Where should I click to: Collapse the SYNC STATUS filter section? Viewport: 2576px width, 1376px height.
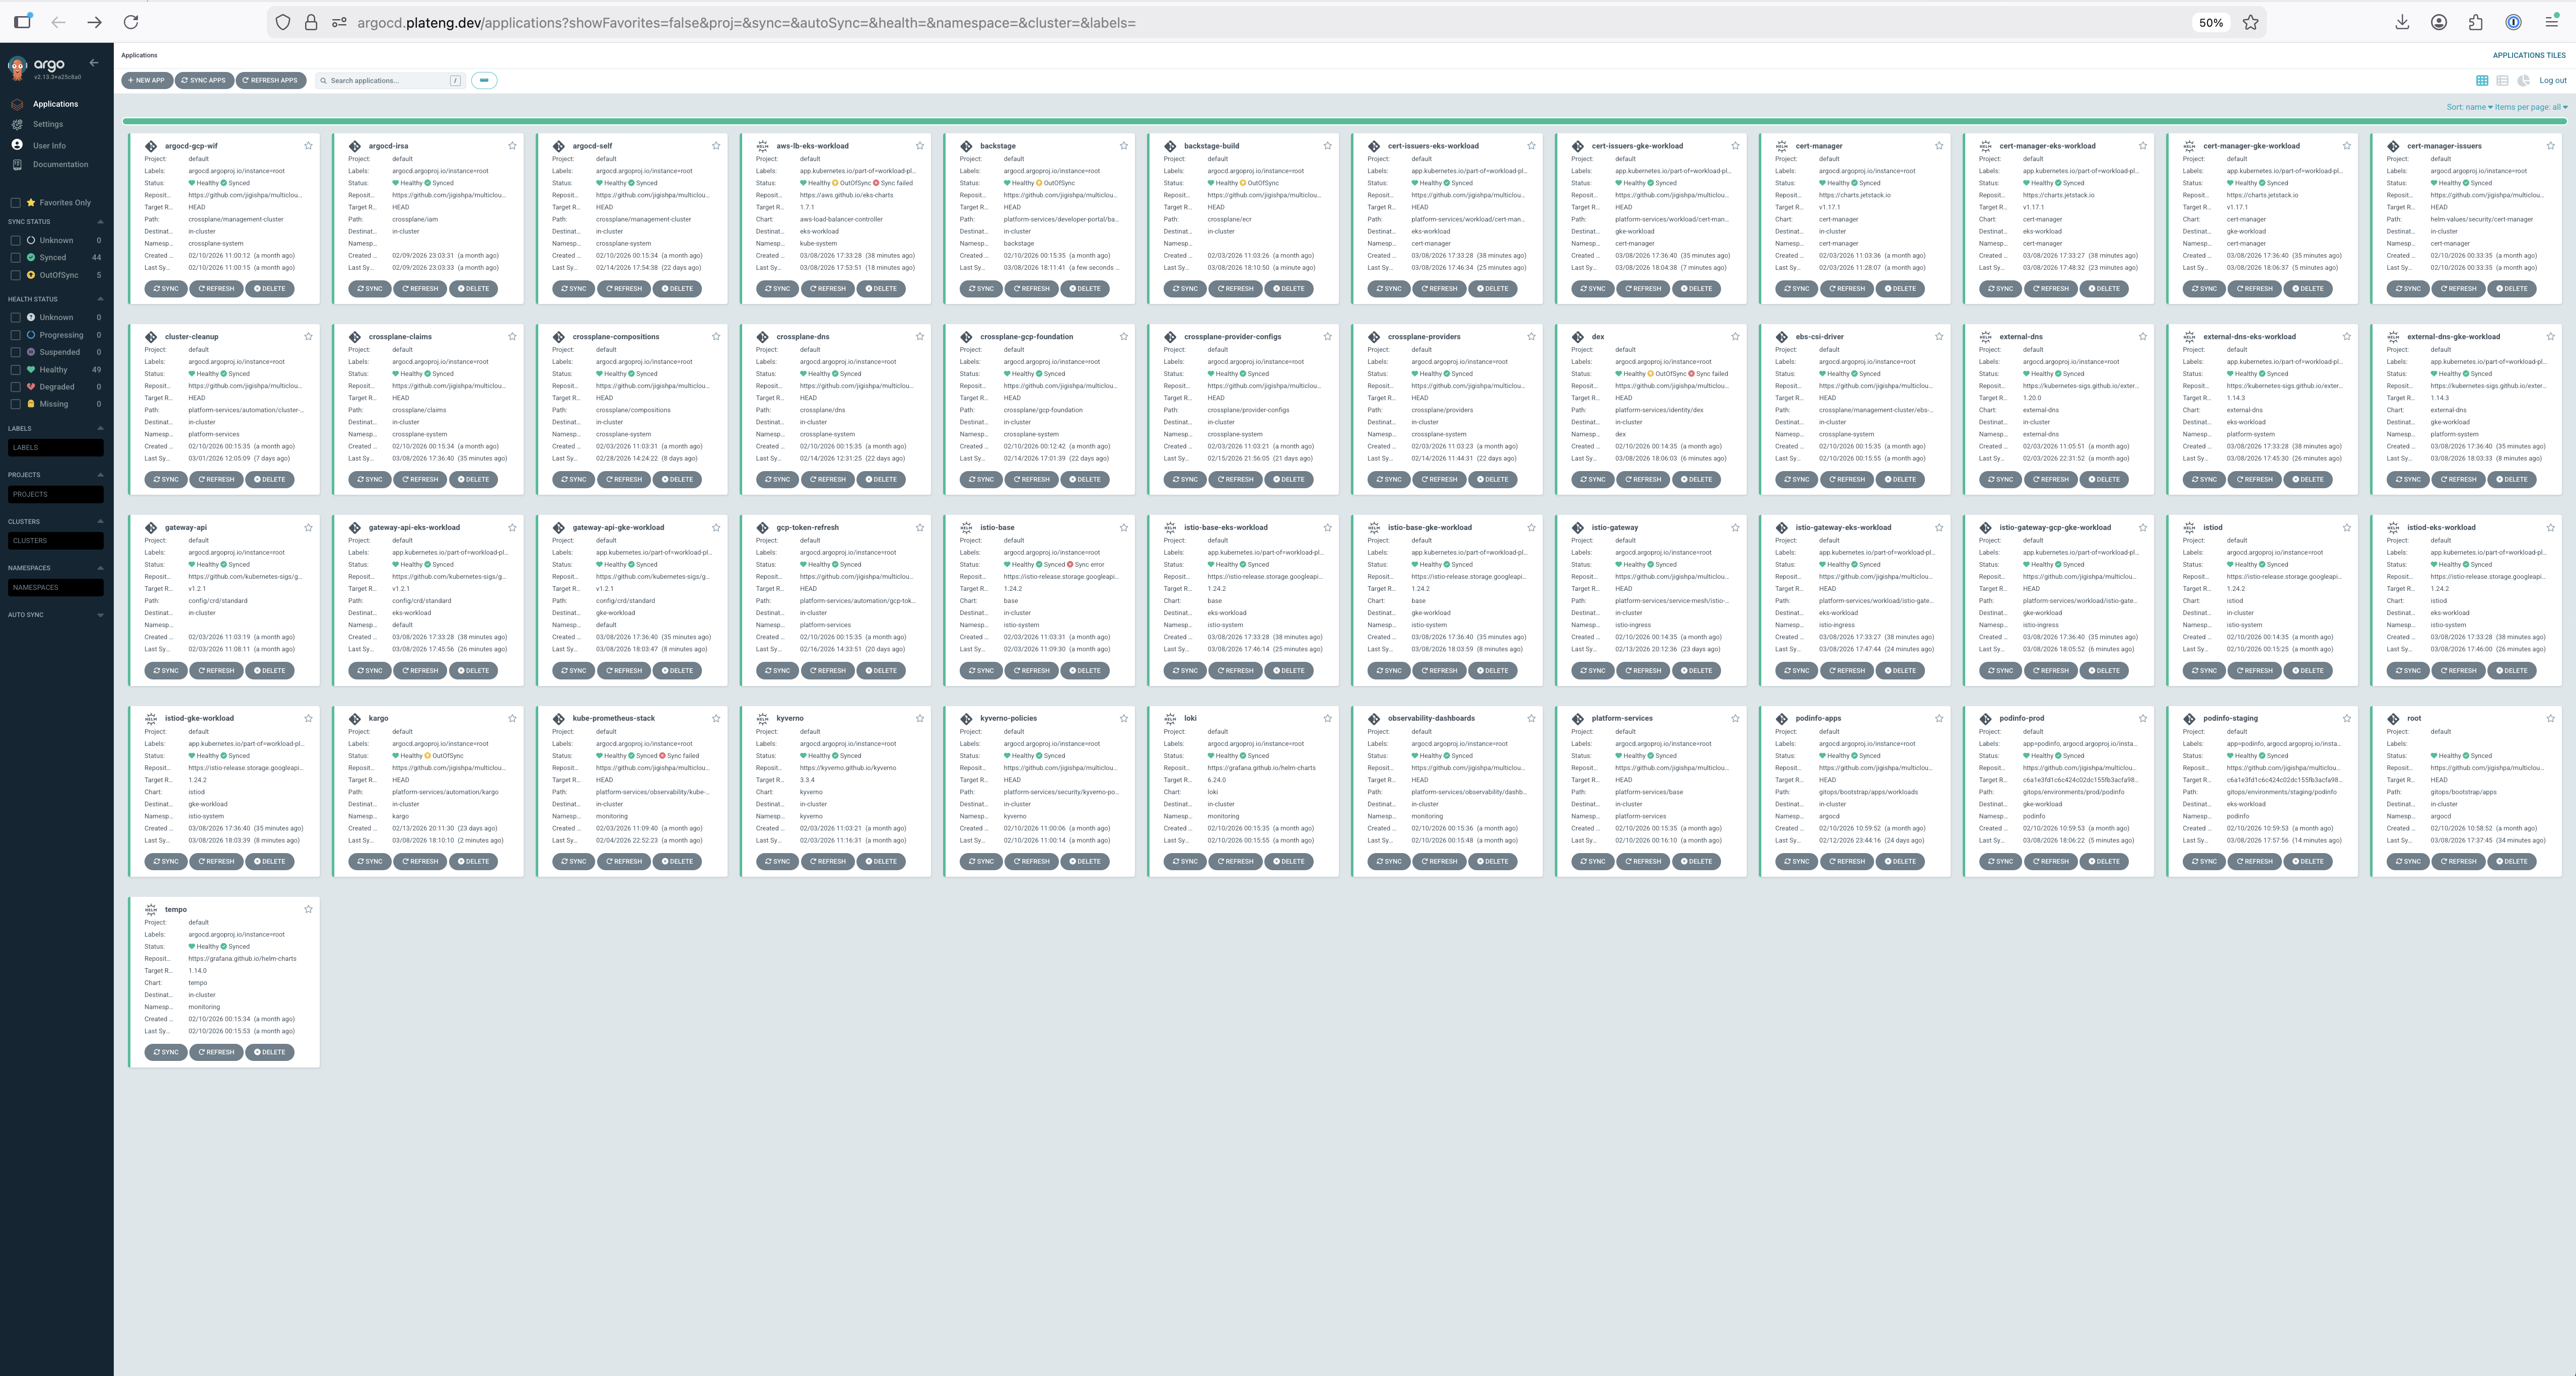pyautogui.click(x=99, y=221)
